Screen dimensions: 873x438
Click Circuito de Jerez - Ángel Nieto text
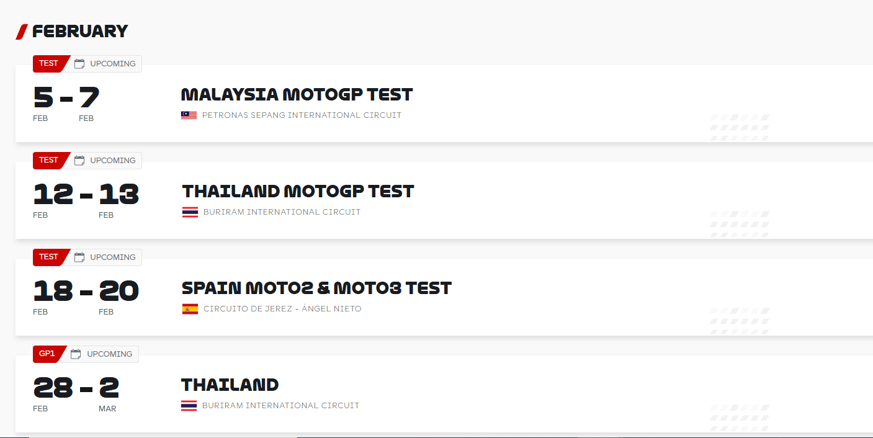click(x=282, y=309)
